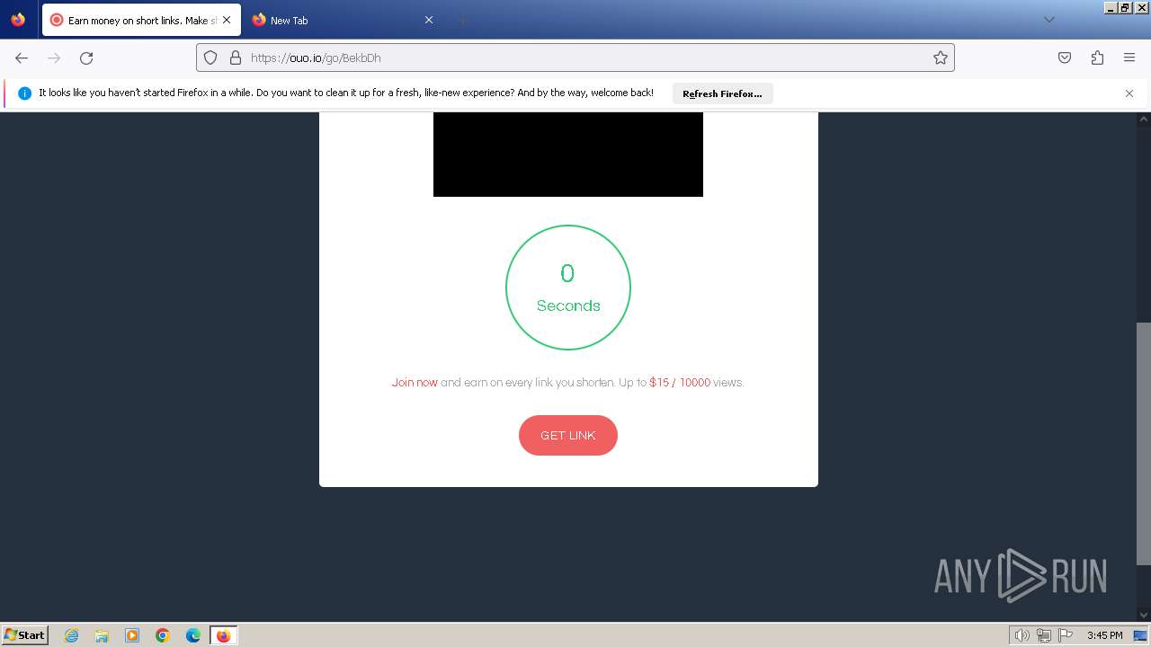Bookmark this page with star icon
The image size is (1151, 647).
pyautogui.click(x=941, y=58)
